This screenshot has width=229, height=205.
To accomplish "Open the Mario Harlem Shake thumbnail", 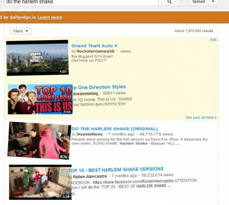I will pos(40,182).
